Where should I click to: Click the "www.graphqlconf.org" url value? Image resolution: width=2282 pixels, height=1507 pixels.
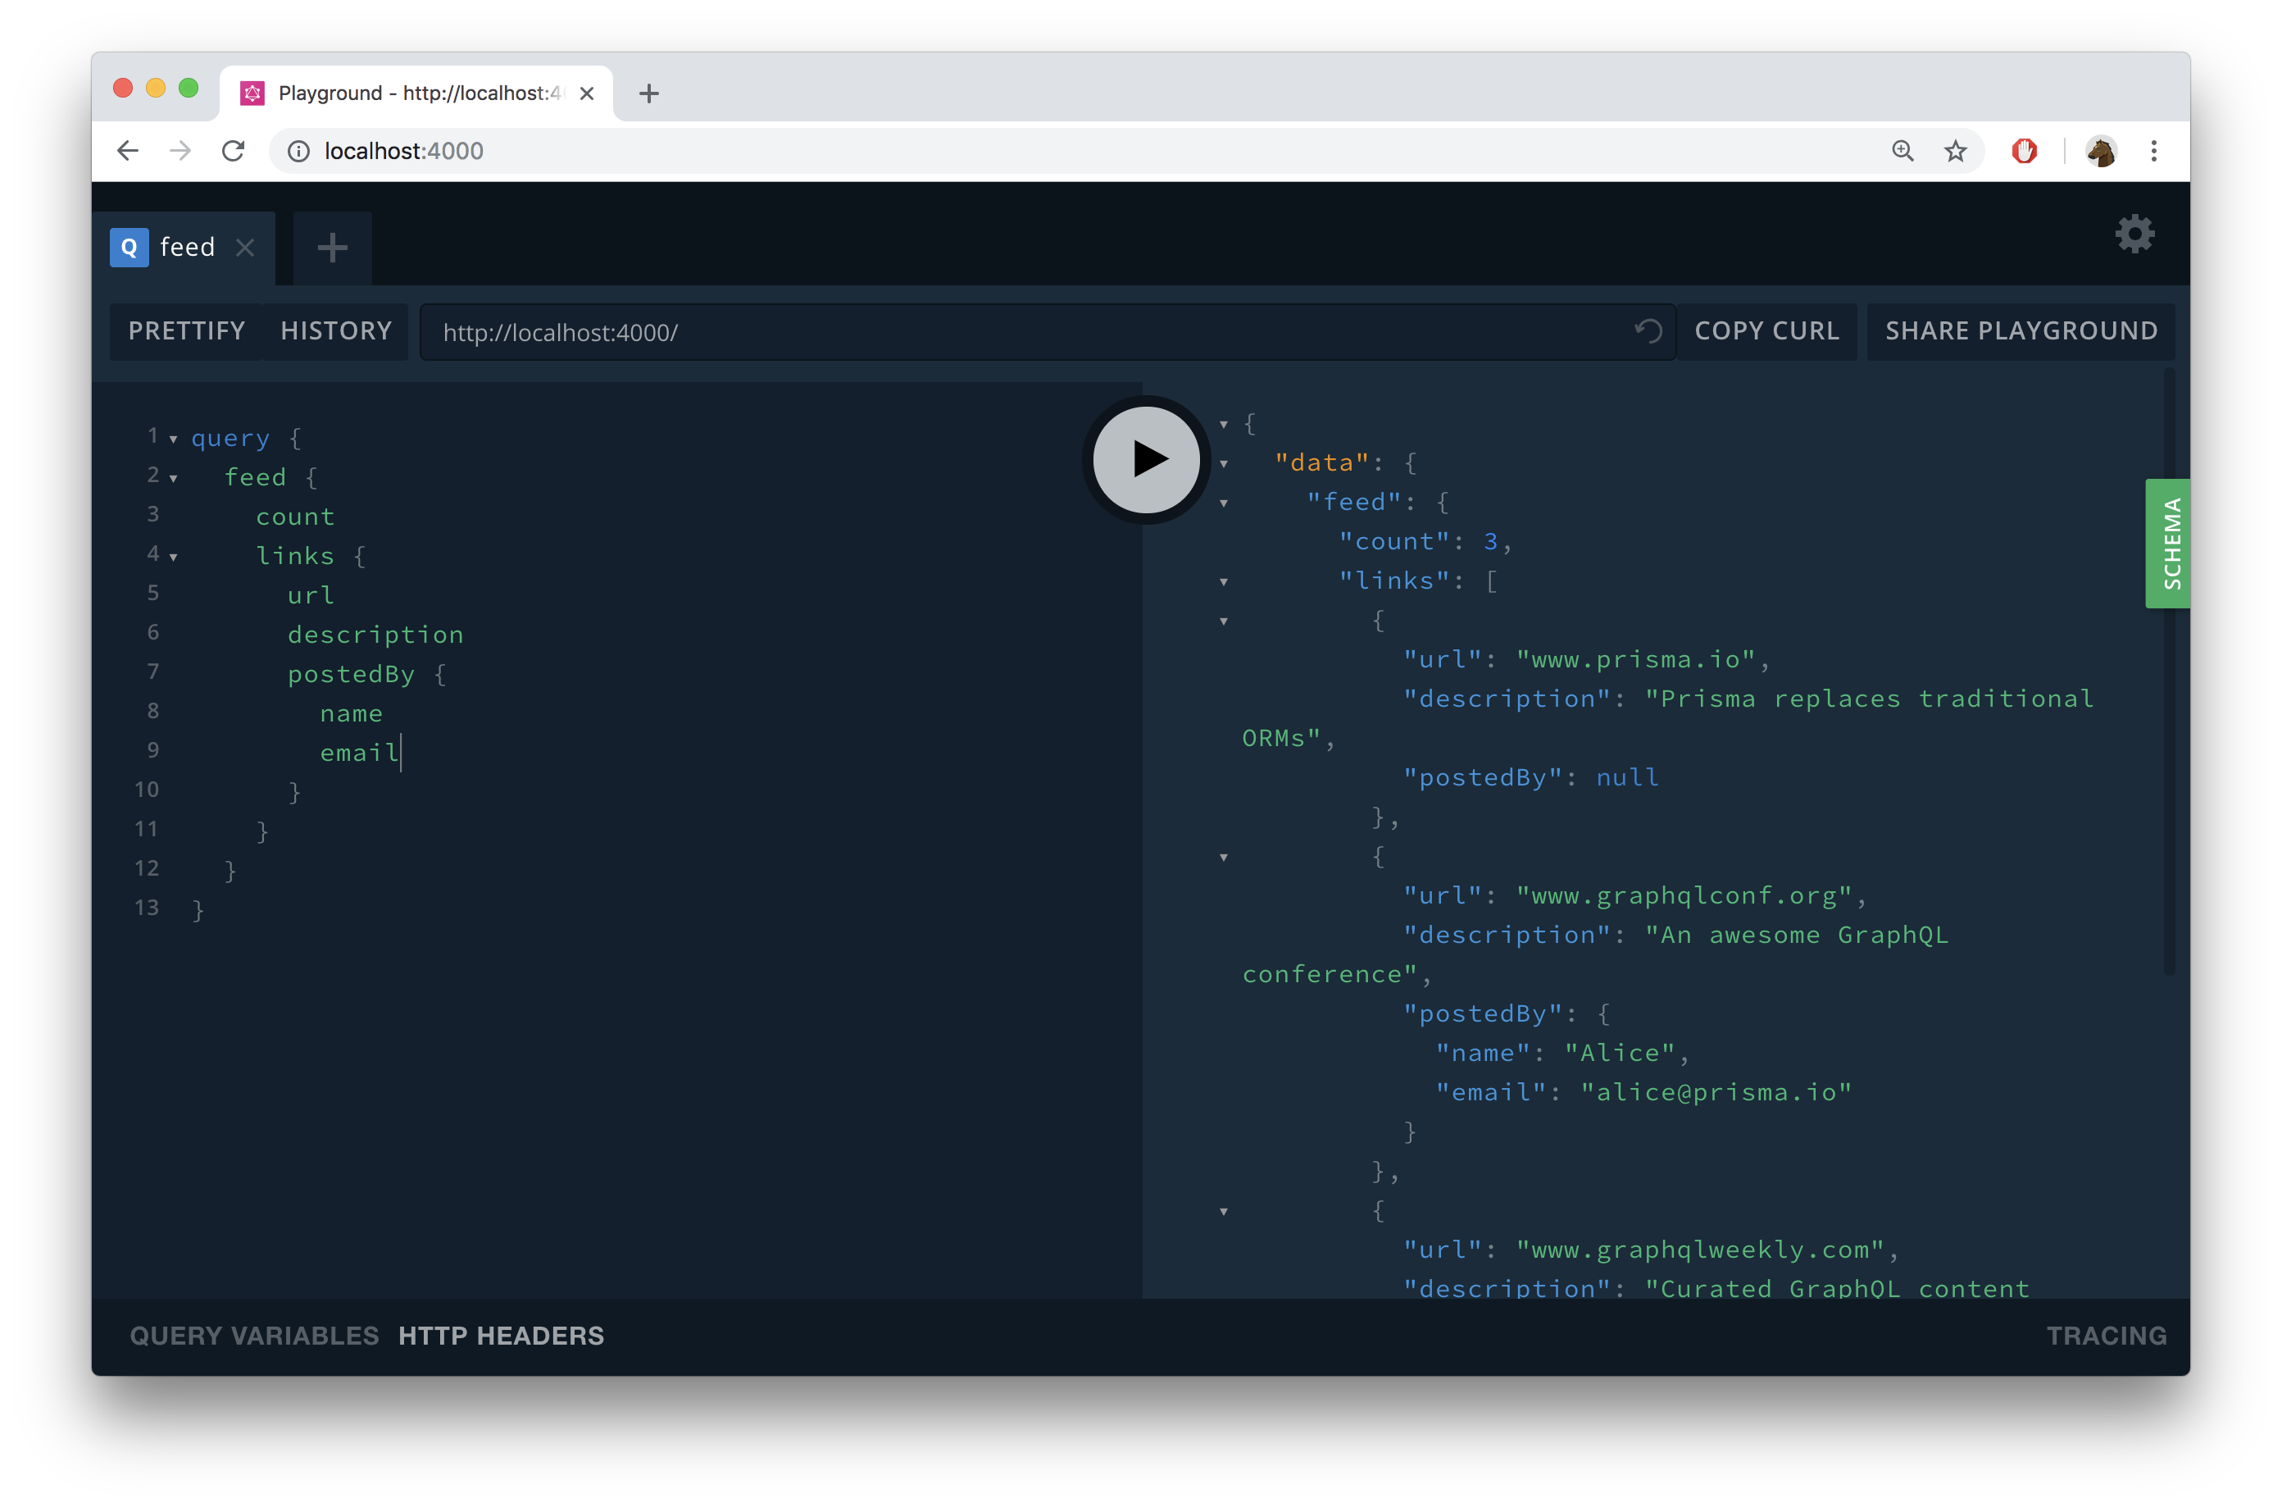click(1684, 895)
